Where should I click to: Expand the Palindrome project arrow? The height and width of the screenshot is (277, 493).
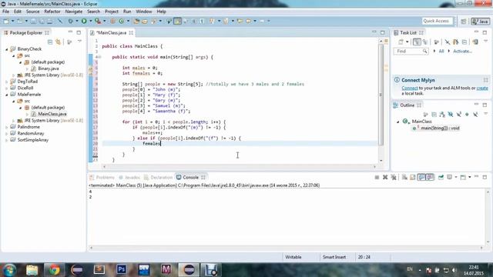click(7, 127)
